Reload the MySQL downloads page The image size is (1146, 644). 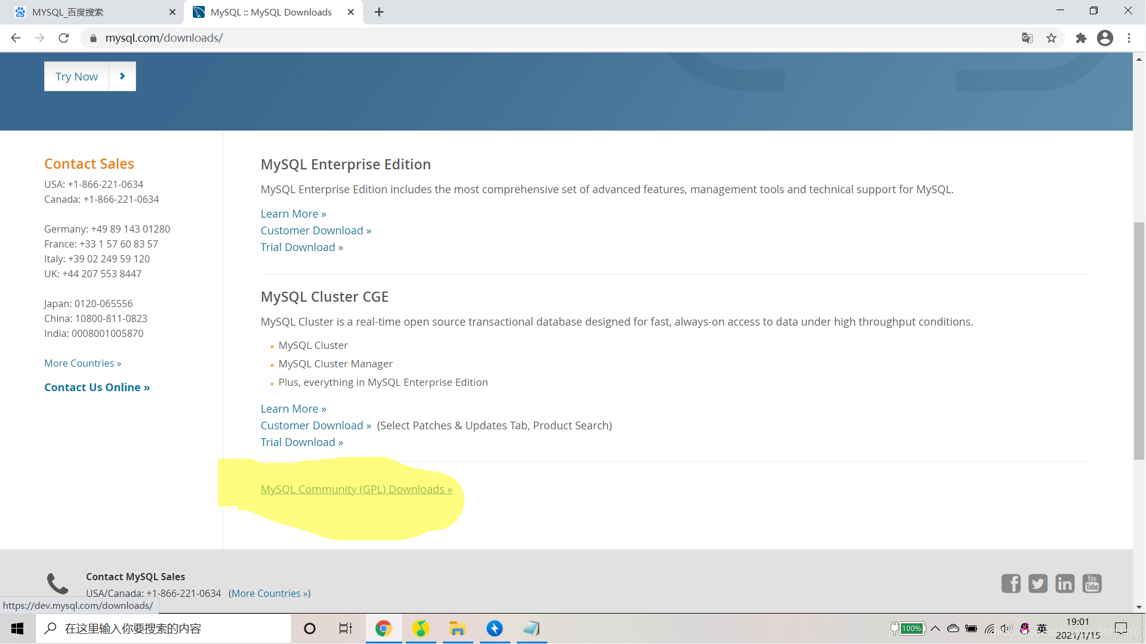(x=64, y=38)
